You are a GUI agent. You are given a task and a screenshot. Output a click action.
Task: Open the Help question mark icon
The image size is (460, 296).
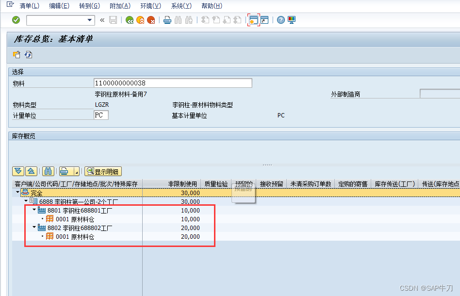click(281, 20)
